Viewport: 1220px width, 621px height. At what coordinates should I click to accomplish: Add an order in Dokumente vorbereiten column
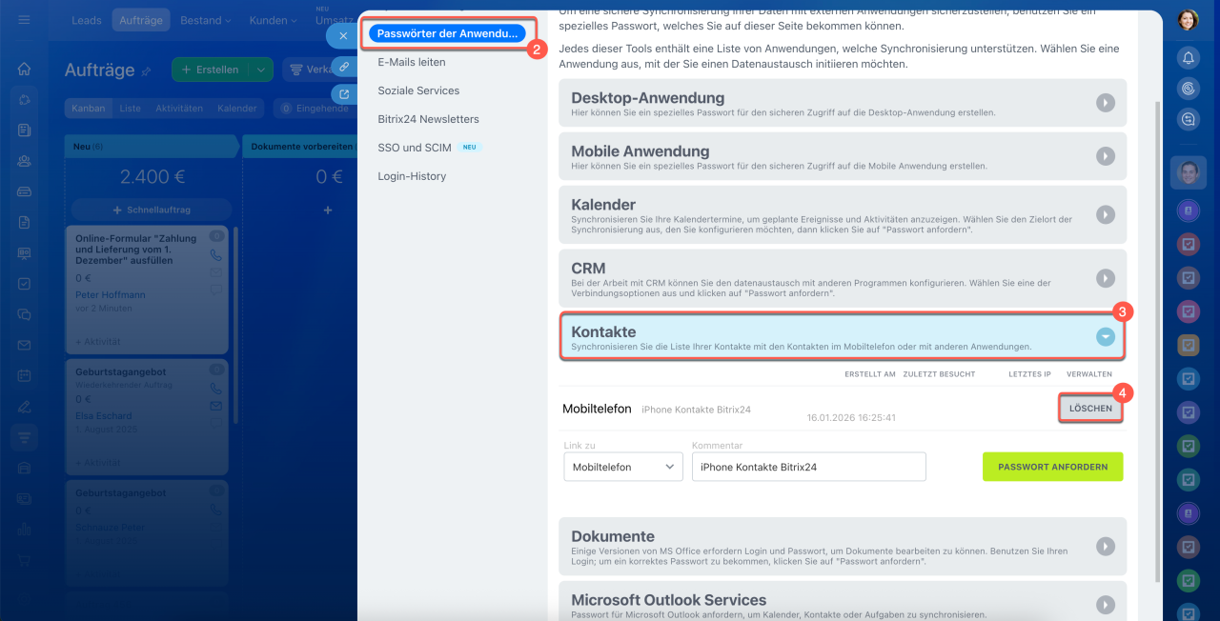point(328,210)
